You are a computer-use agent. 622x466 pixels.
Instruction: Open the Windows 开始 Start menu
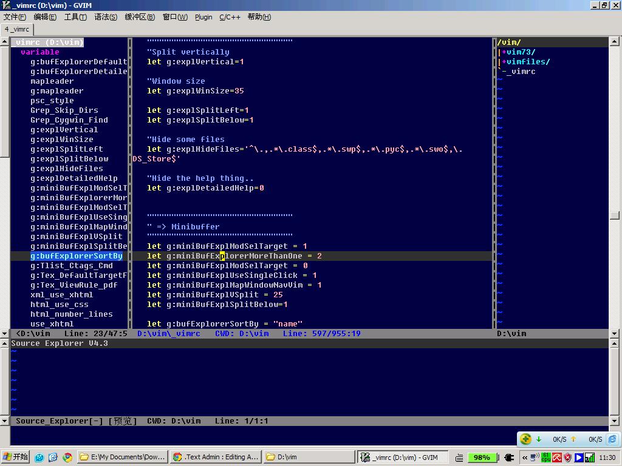coord(15,457)
